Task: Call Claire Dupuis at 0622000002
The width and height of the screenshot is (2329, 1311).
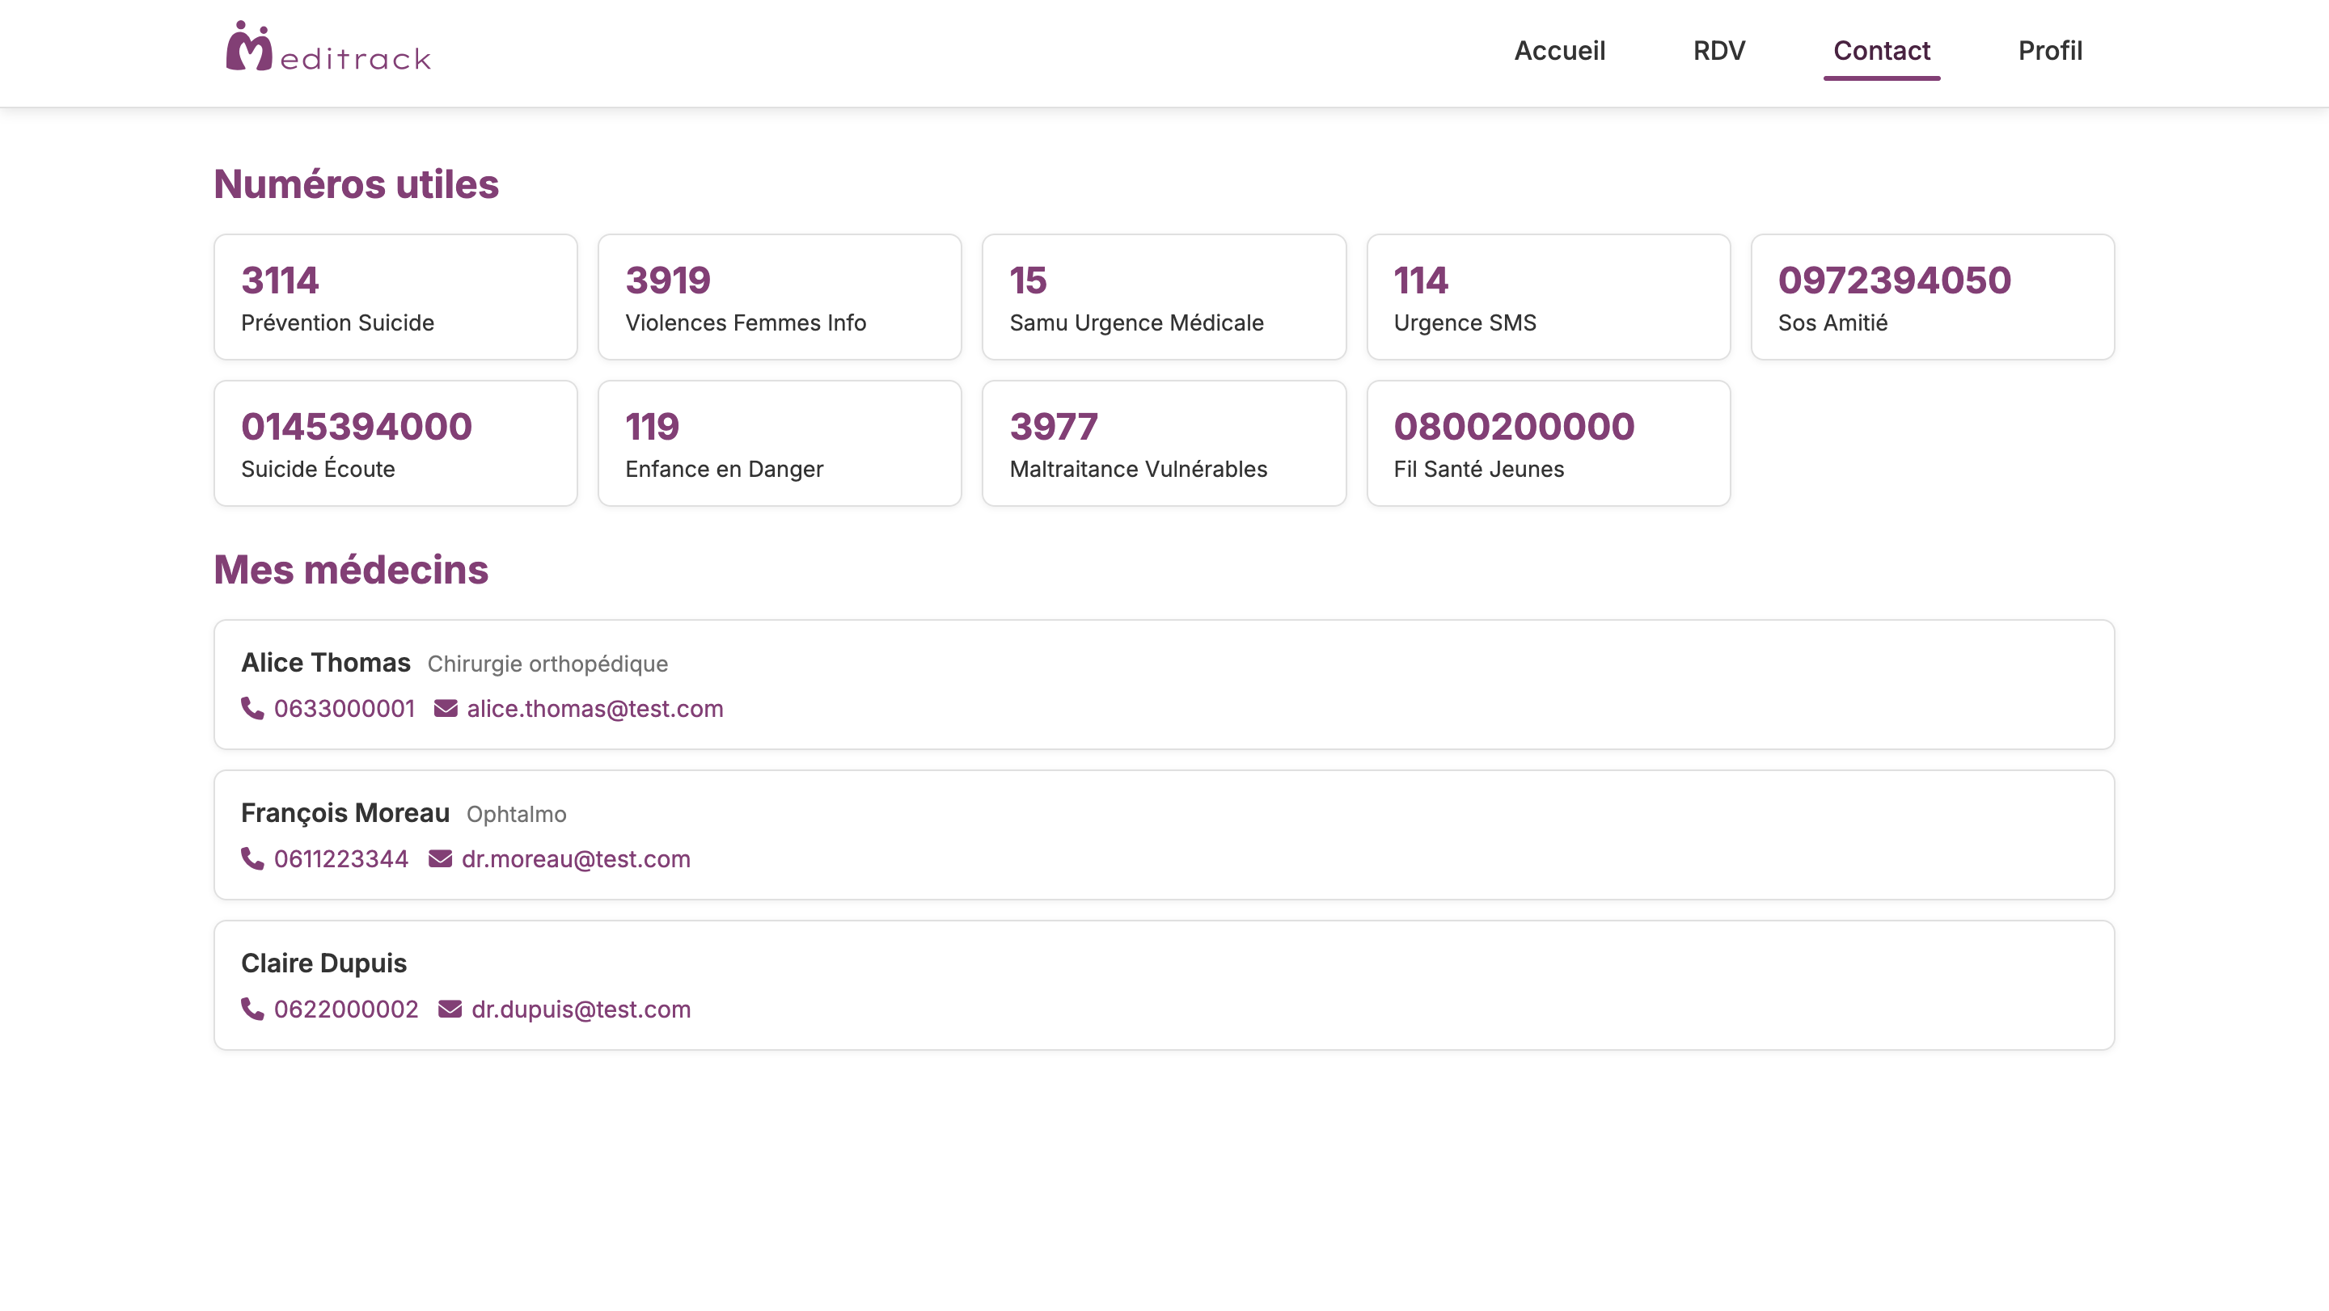Action: pyautogui.click(x=346, y=1009)
